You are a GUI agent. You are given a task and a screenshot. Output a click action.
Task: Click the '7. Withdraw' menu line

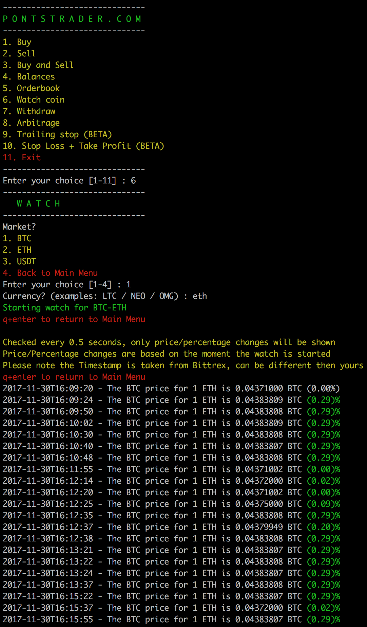(x=29, y=111)
